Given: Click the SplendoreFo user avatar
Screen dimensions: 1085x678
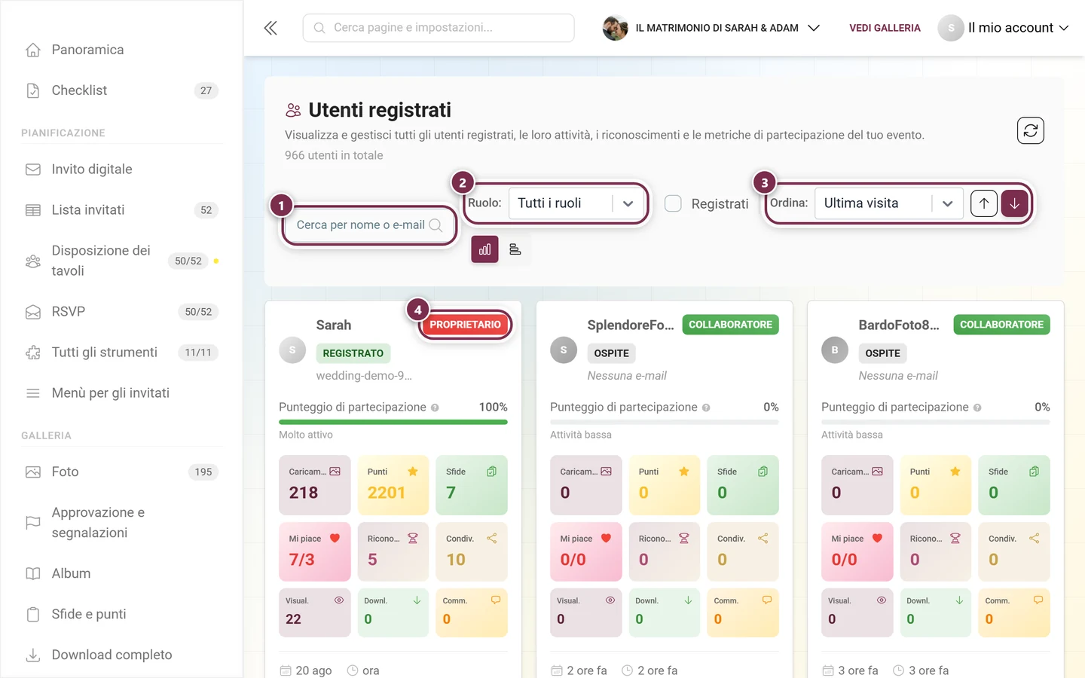Looking at the screenshot, I should (x=564, y=350).
